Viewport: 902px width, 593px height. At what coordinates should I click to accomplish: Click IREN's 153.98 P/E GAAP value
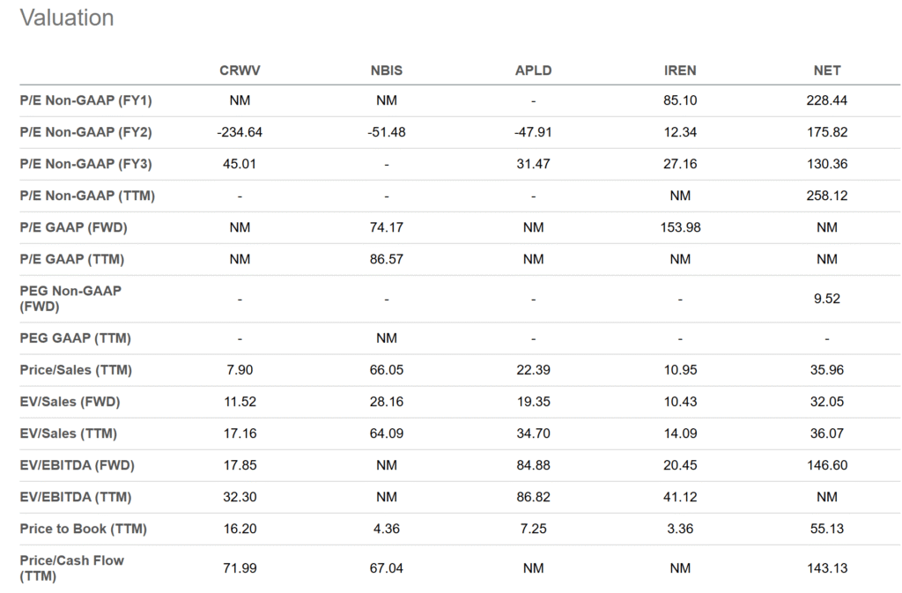coord(680,227)
